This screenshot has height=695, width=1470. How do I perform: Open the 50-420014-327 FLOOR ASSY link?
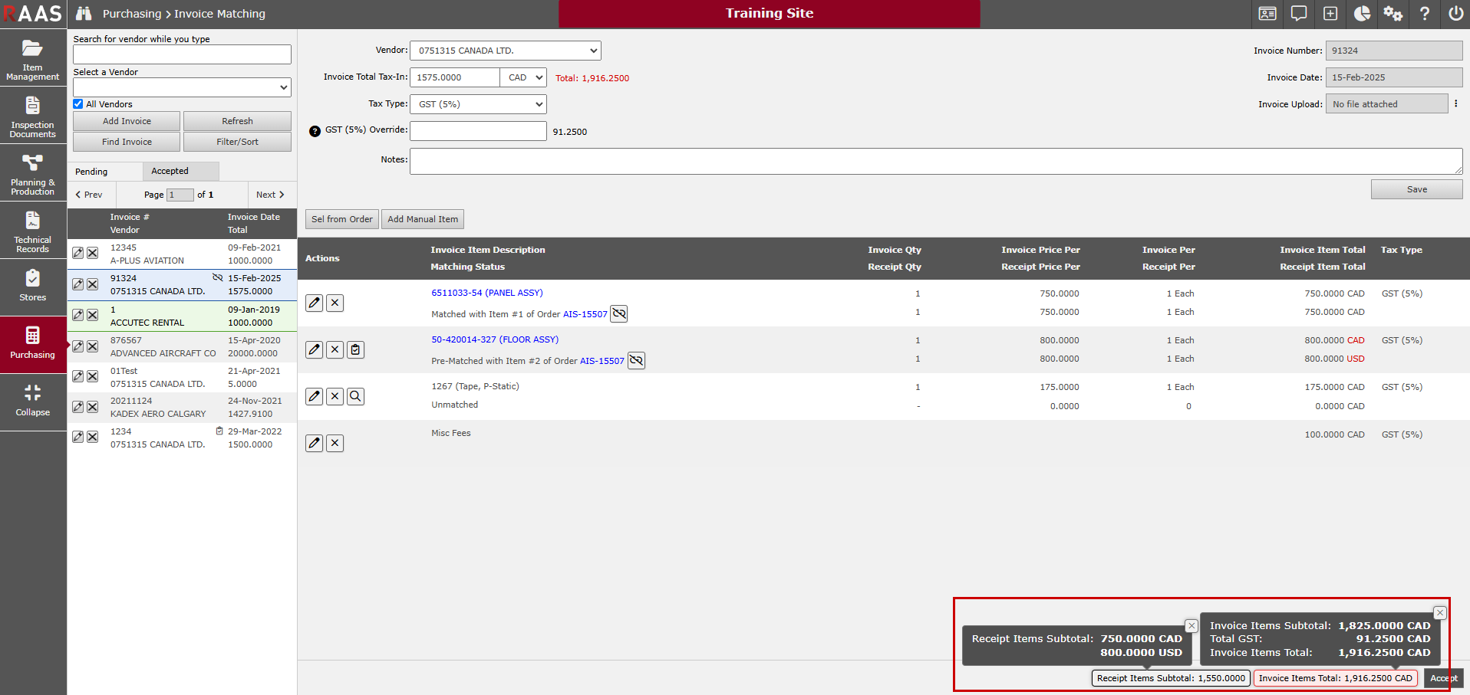495,339
